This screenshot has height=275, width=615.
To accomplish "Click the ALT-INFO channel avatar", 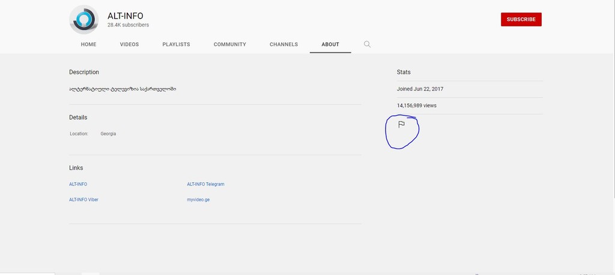I will click(x=84, y=20).
